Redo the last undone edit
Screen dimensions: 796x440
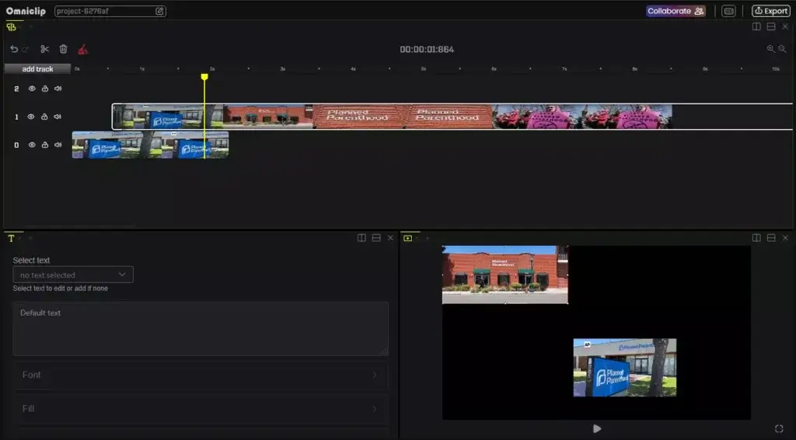click(26, 49)
